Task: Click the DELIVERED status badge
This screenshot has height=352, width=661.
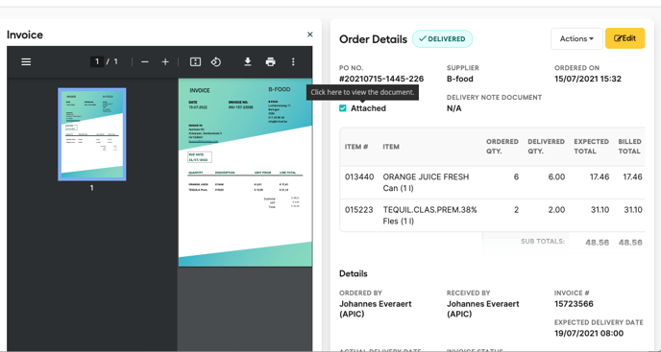Action: click(442, 38)
